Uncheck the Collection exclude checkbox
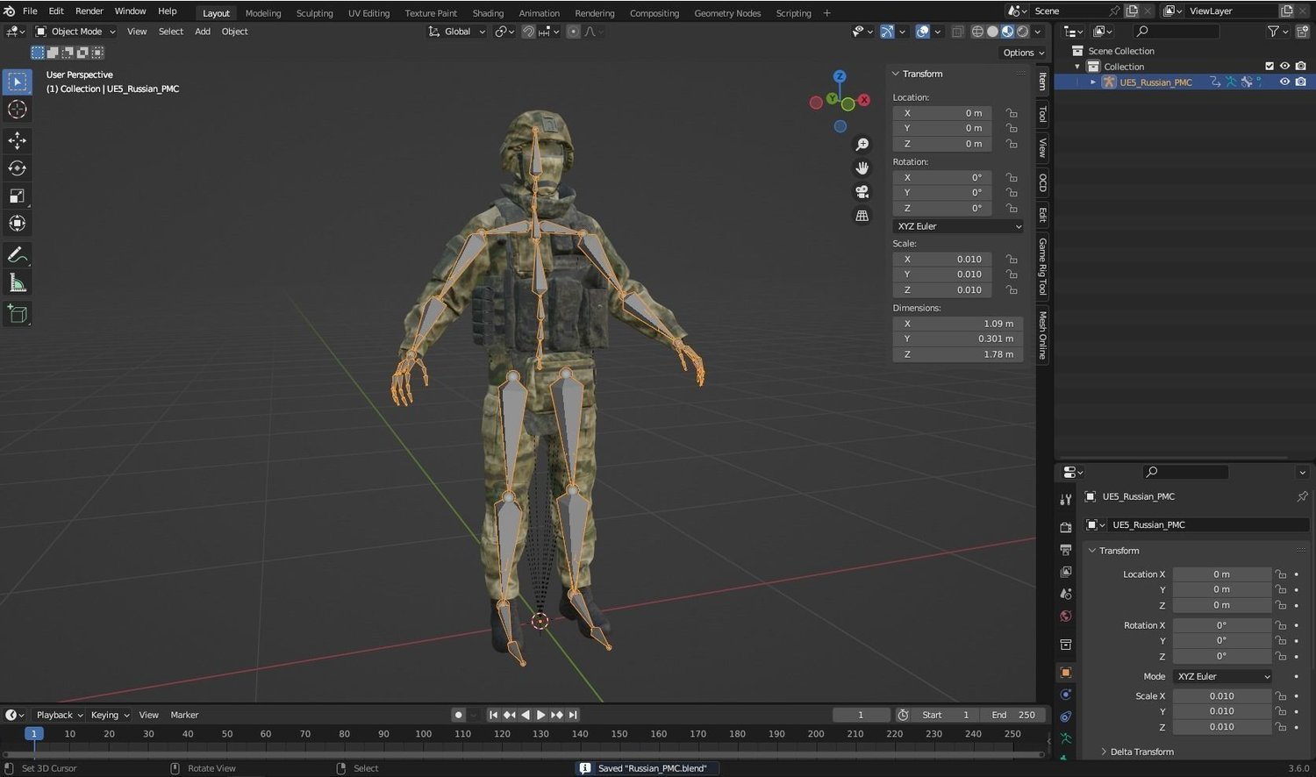1316x777 pixels. pyautogui.click(x=1269, y=67)
